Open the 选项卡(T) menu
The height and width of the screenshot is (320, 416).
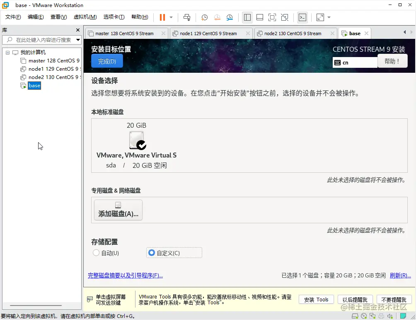point(114,17)
